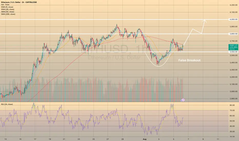The width and height of the screenshot is (239, 141).
Task: Select the Vol · Ticks indicator legend
Action: (5, 5)
